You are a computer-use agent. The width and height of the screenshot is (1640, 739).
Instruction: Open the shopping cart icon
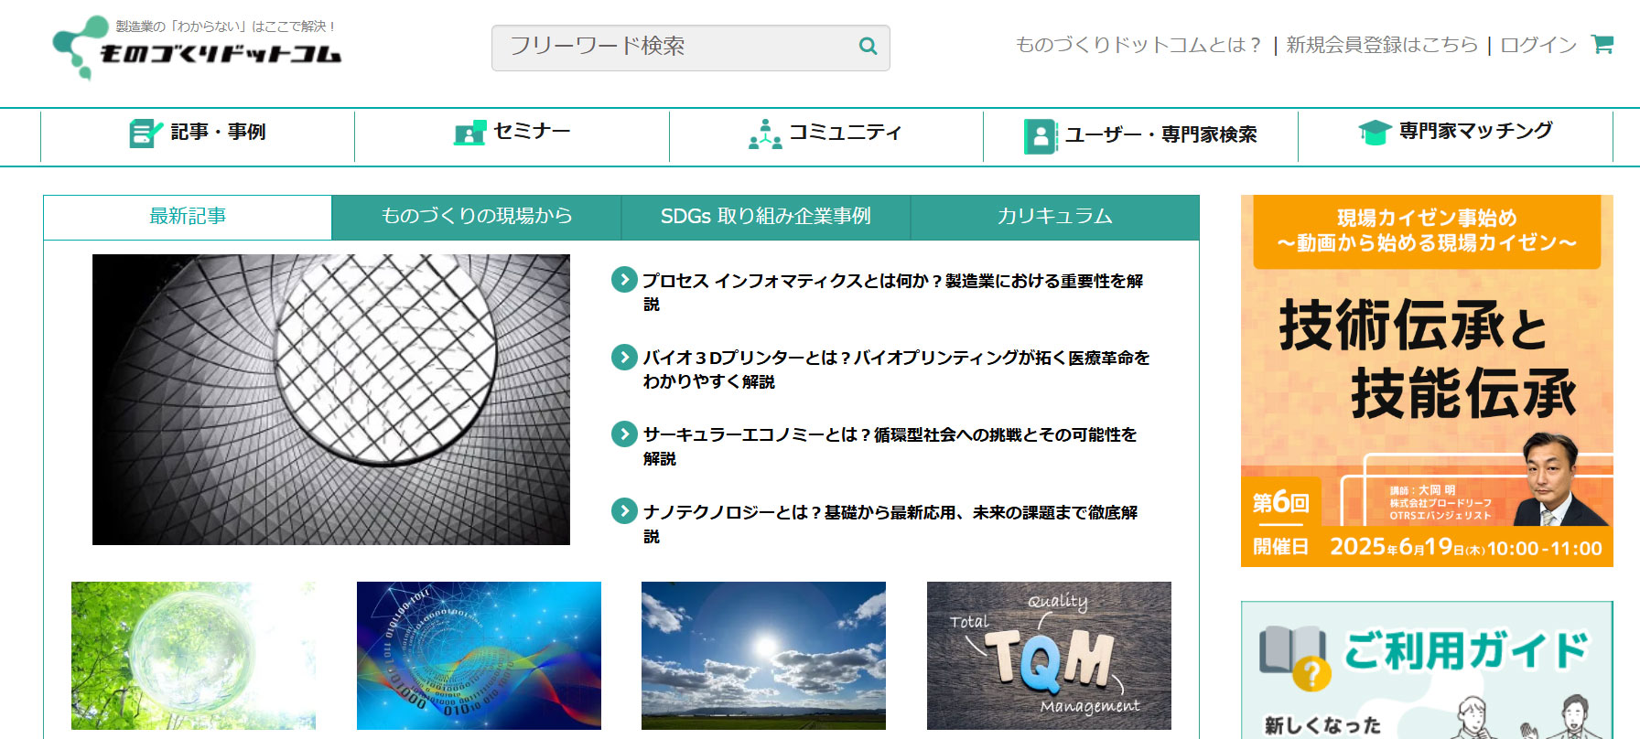pyautogui.click(x=1602, y=44)
